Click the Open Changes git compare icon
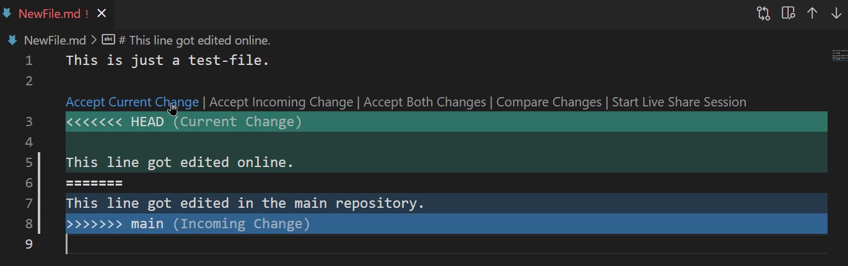 click(763, 14)
